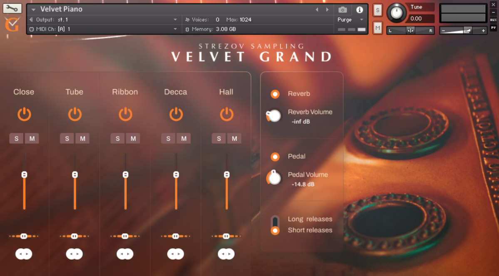Click the arrows button below the Tube fader
The height and width of the screenshot is (276, 499).
(74, 254)
